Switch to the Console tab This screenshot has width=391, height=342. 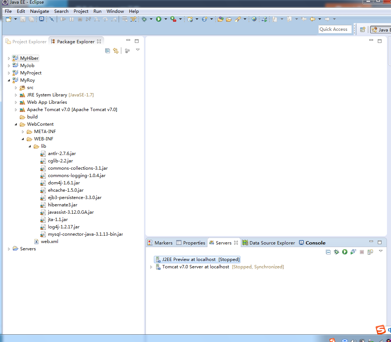(312, 243)
